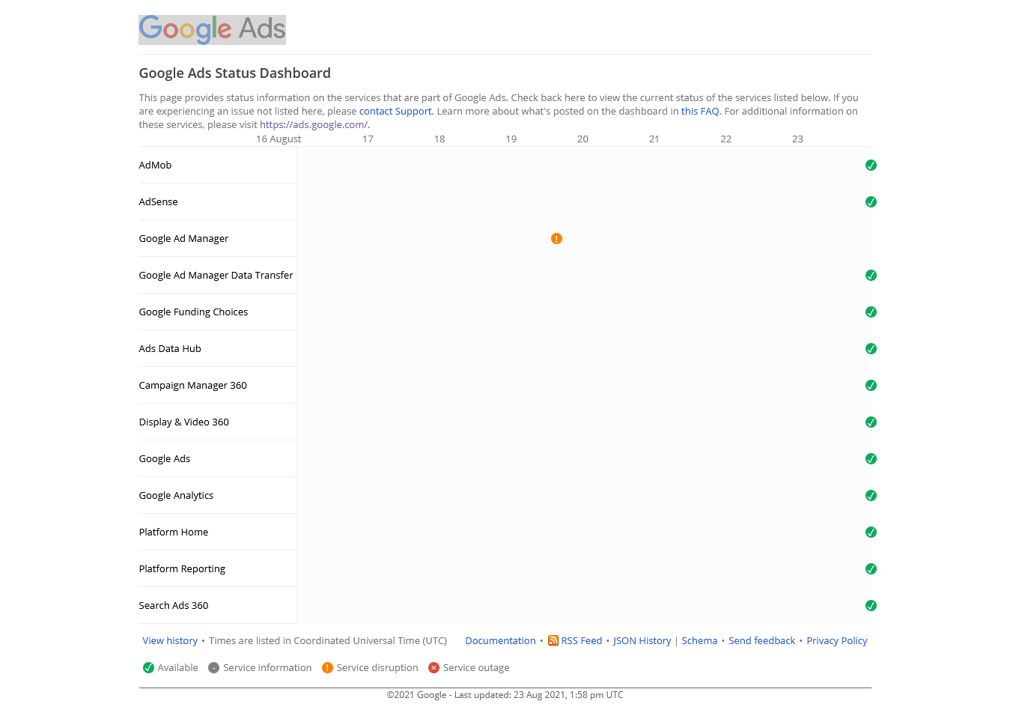The image size is (1010, 707).
Task: Click the Service information legend label
Action: pos(267,668)
